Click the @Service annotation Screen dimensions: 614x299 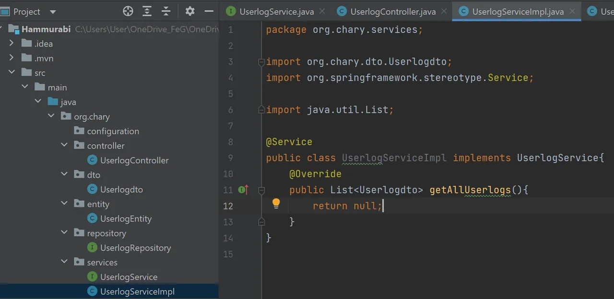(289, 142)
